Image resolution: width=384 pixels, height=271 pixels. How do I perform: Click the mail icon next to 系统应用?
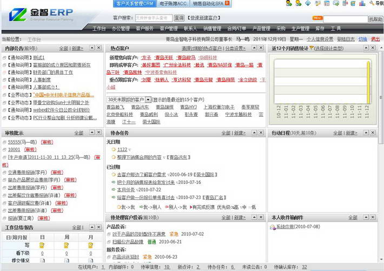[273, 227]
